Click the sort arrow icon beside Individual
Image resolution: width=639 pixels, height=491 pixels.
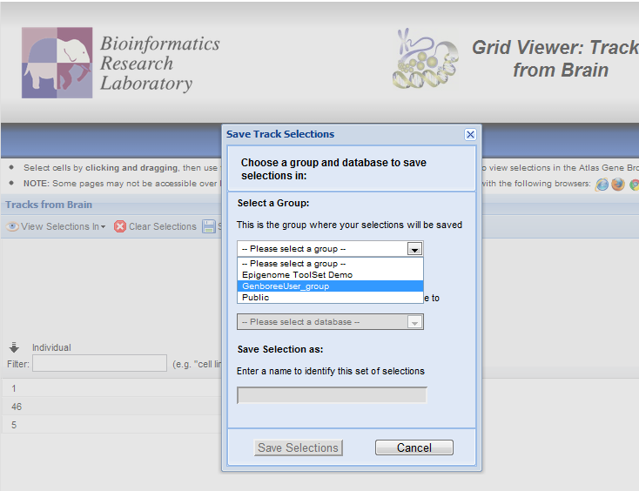tap(14, 347)
